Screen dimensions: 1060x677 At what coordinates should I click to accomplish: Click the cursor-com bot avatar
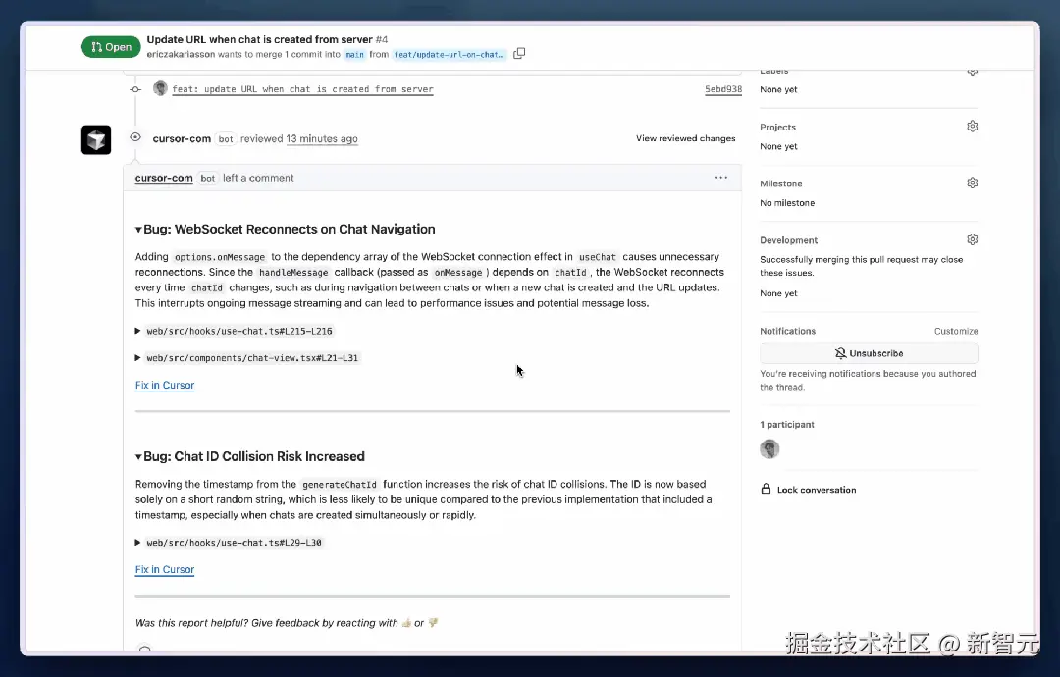(96, 140)
